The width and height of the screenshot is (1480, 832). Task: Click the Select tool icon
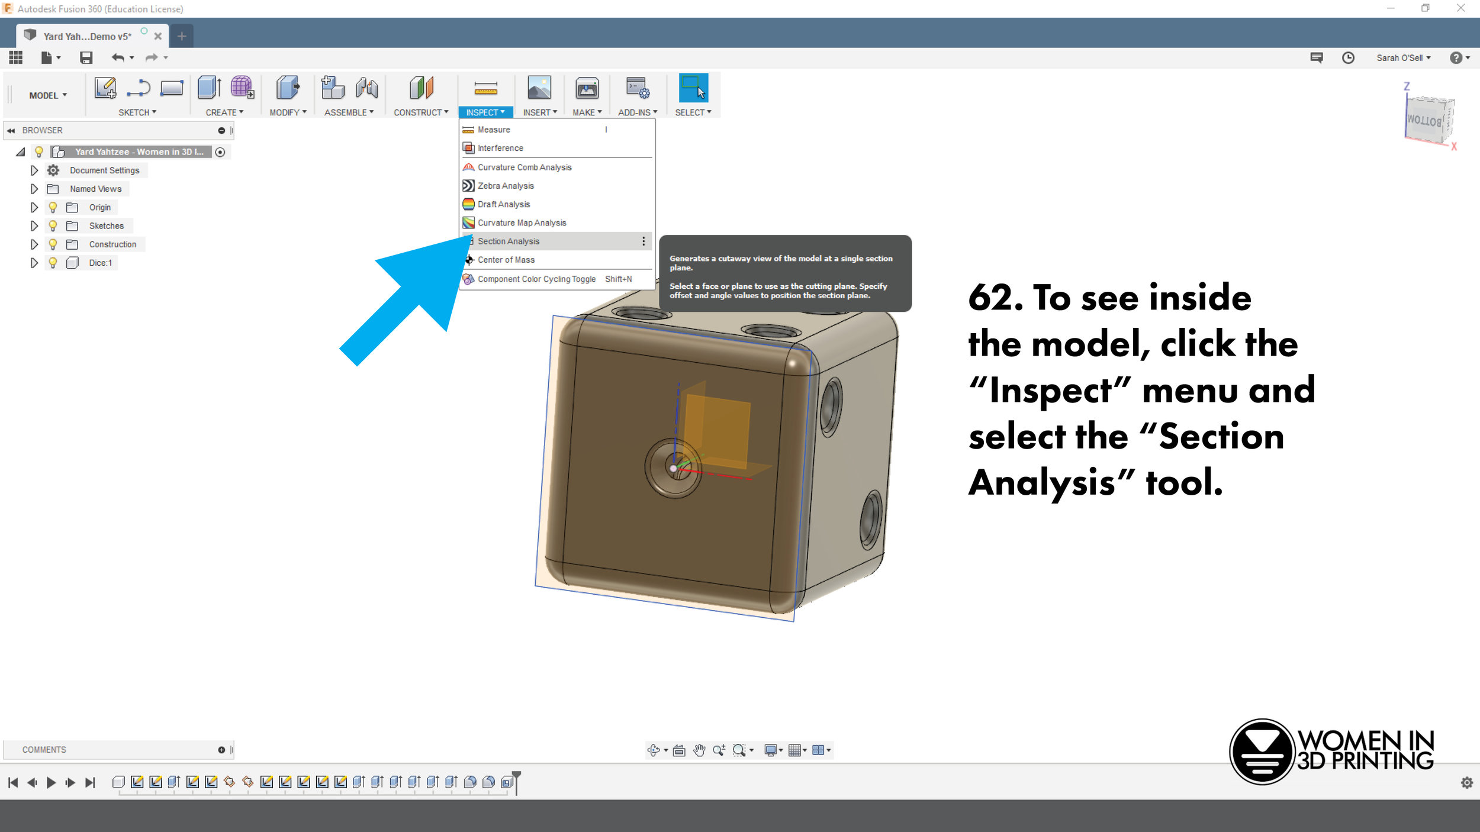tap(693, 88)
